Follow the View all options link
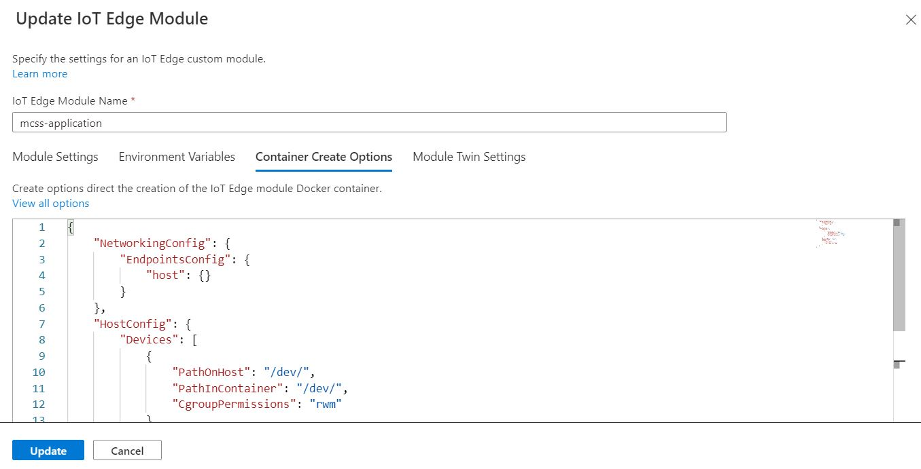The height and width of the screenshot is (469, 921). [51, 203]
